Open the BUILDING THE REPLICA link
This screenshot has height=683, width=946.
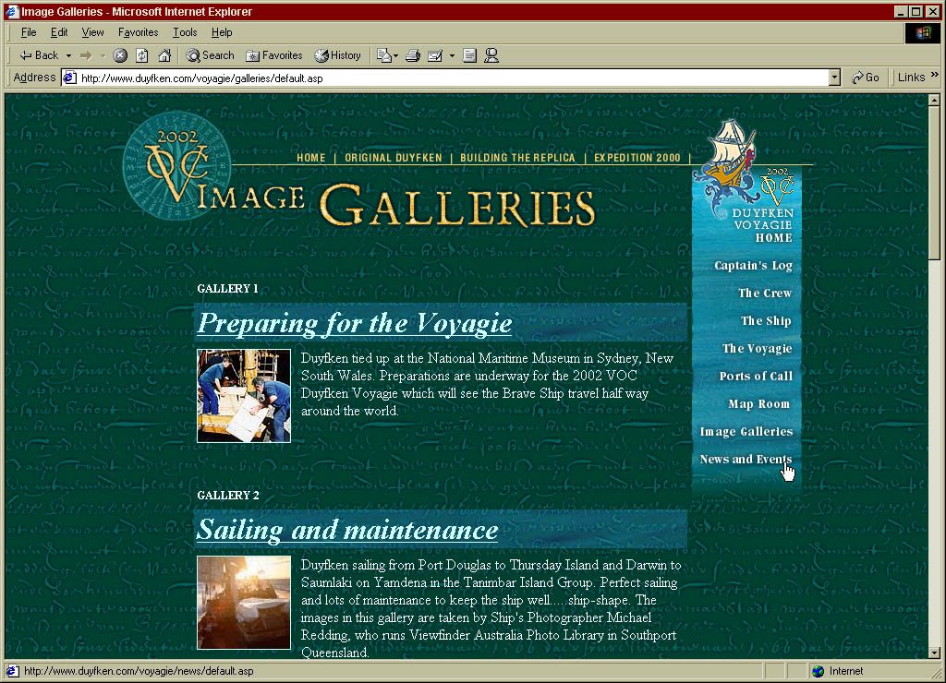[517, 158]
